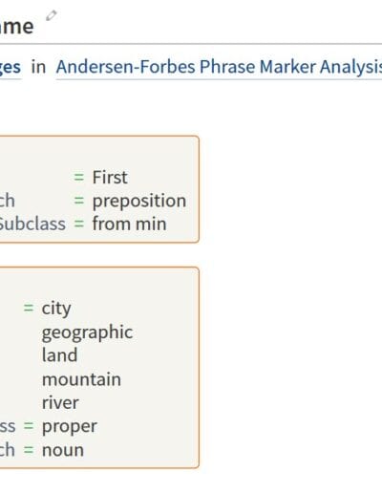Click the 'Subclass' field label
382x493 pixels.
(x=32, y=224)
